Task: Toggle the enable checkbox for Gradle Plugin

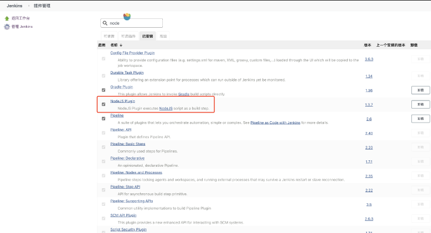Action: [x=103, y=90]
